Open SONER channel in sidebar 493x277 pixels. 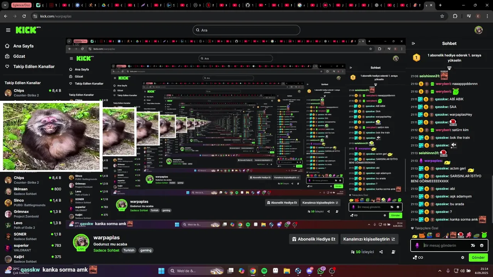click(x=33, y=236)
